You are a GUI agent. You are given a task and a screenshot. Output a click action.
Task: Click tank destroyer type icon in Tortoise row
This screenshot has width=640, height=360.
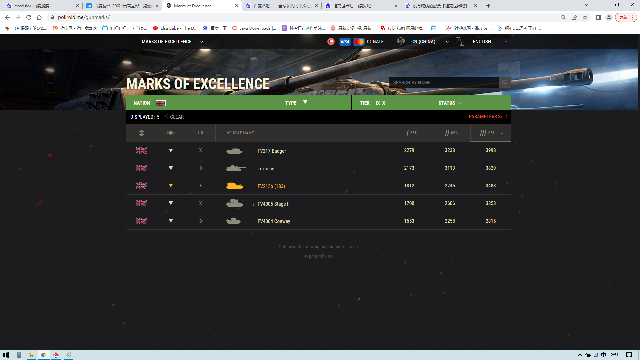coord(171,168)
